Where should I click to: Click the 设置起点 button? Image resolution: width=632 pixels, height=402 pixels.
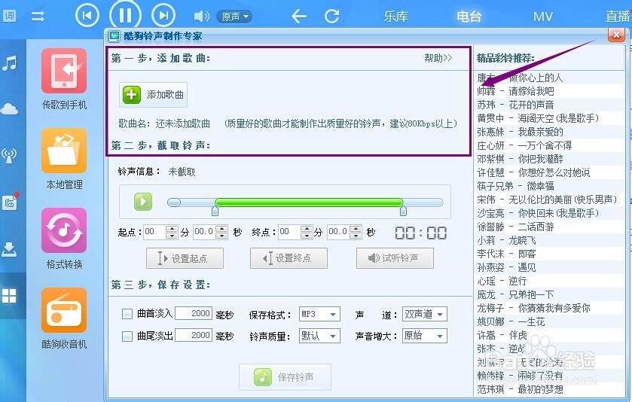[x=185, y=258]
